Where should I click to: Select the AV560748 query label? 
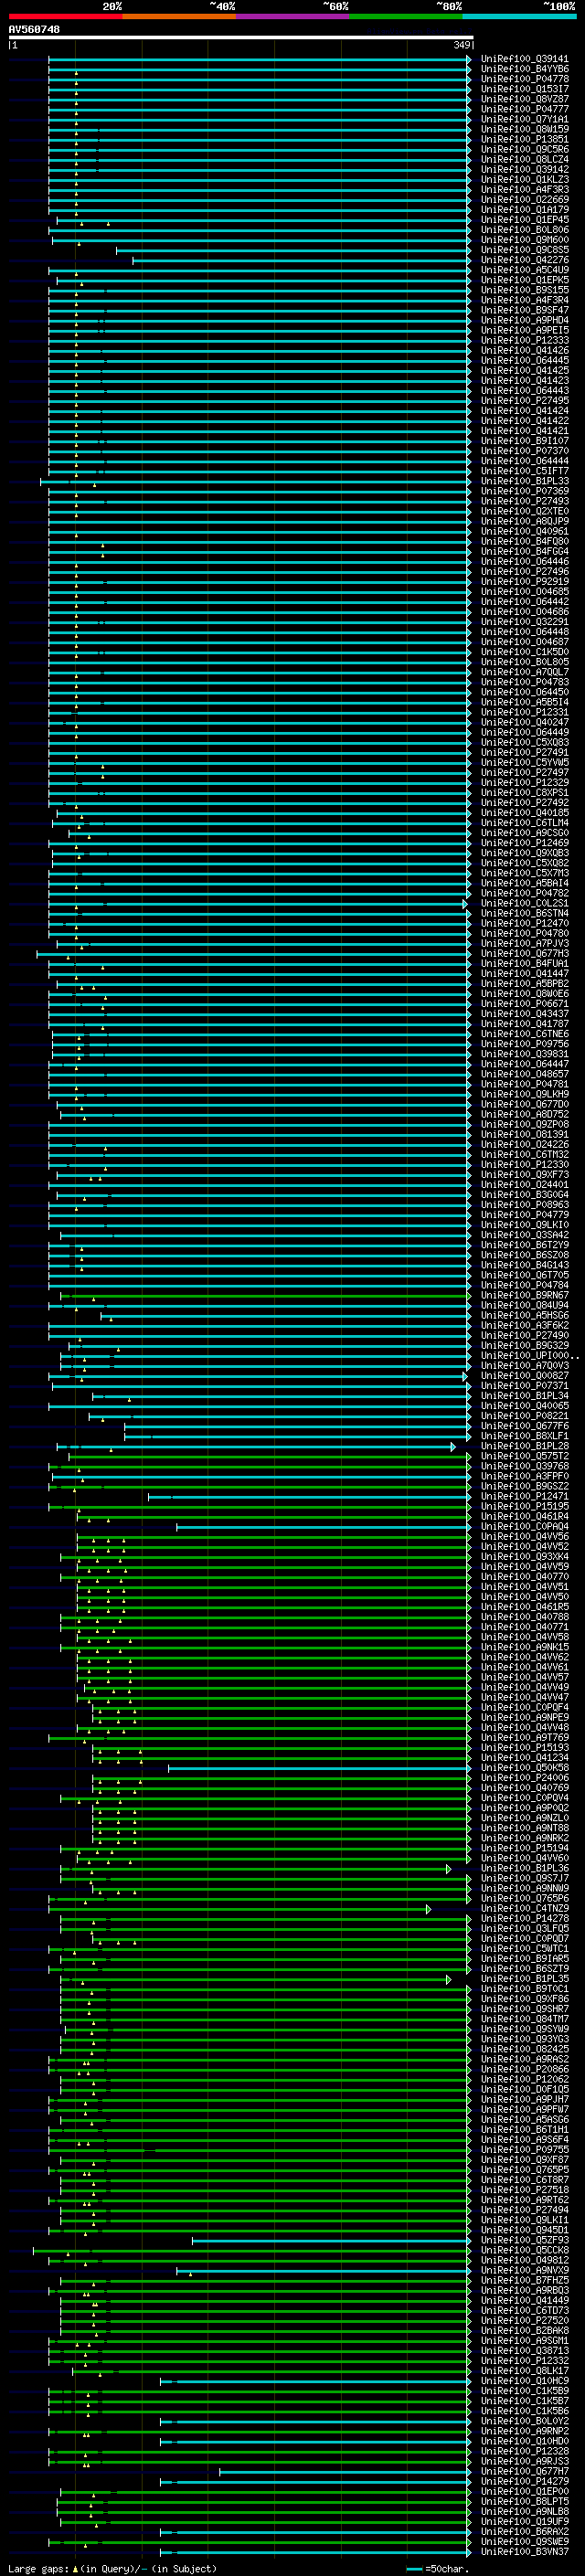(x=34, y=29)
